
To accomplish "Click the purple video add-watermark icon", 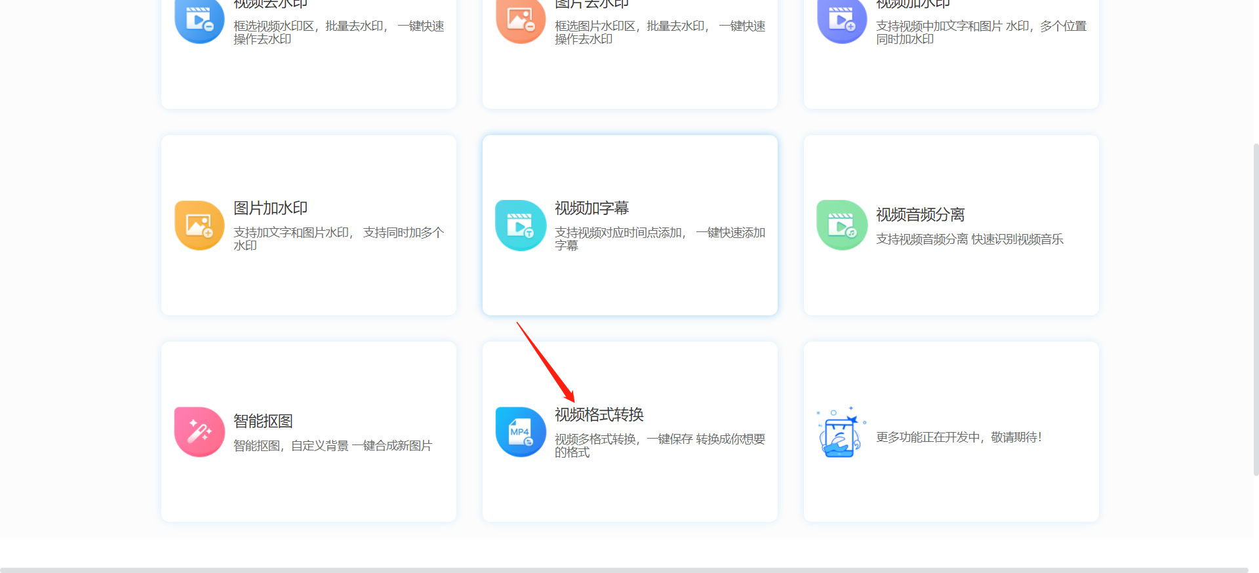I will [x=842, y=20].
